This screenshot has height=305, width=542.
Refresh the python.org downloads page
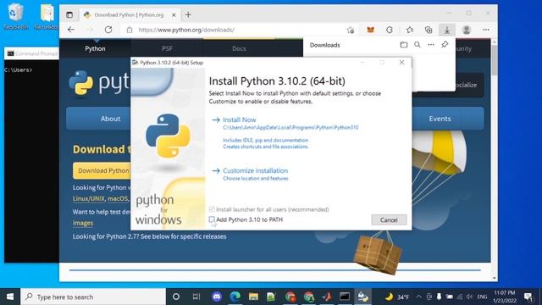click(x=108, y=30)
